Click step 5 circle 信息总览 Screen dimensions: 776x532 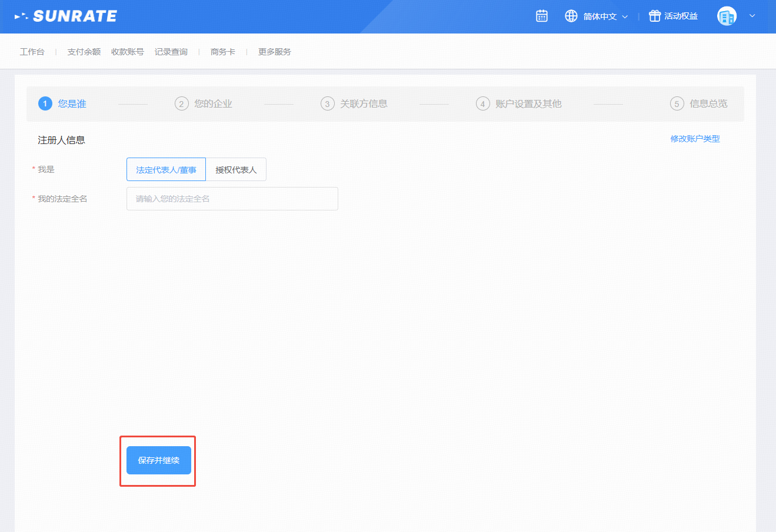click(677, 104)
